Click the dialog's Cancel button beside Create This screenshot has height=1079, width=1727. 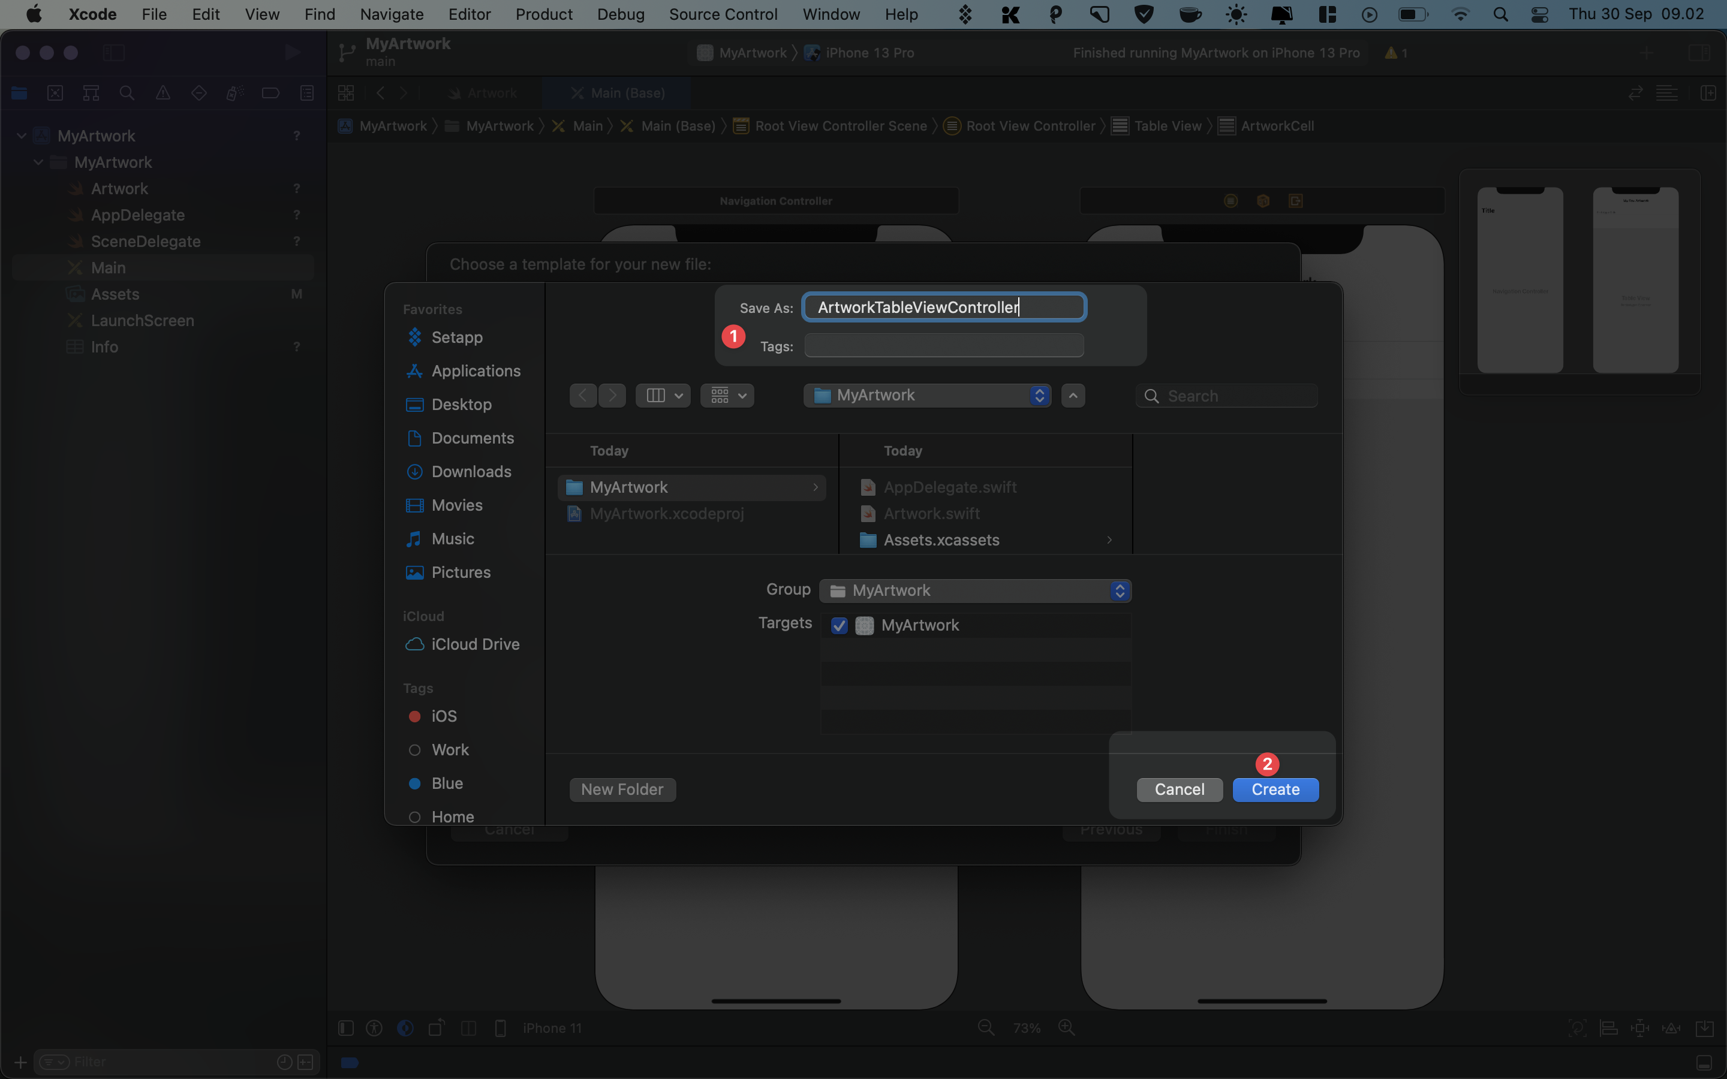[x=1180, y=789]
